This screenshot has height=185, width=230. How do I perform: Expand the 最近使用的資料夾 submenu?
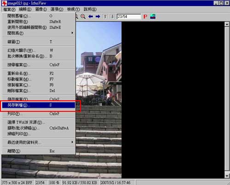(x=38, y=142)
